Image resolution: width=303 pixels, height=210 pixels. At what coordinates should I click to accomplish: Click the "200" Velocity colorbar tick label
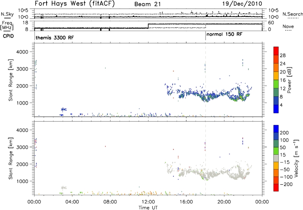[284, 133]
